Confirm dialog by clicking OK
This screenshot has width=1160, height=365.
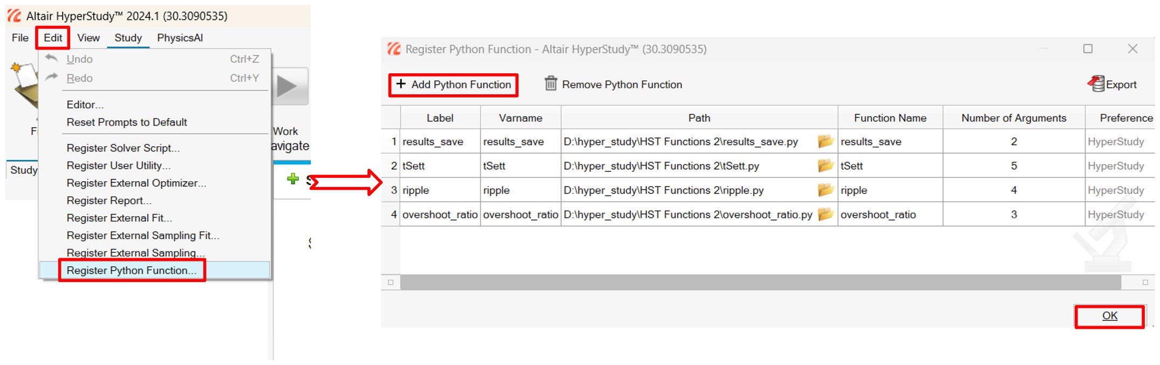point(1109,316)
